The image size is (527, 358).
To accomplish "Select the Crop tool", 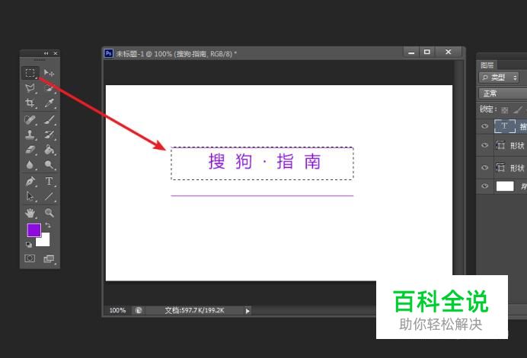I will (x=30, y=103).
